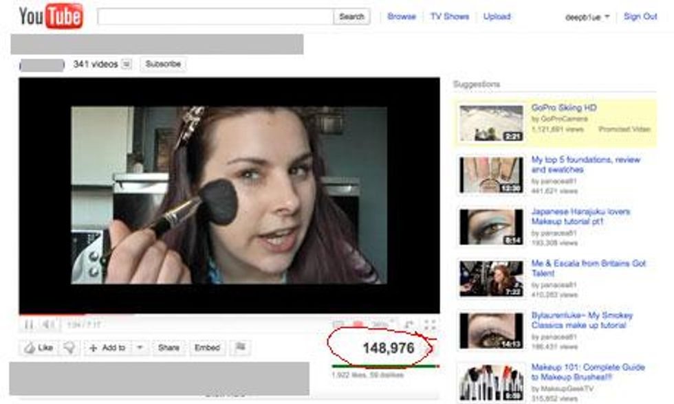Open the GoPro Skiing HD thumbnail
The height and width of the screenshot is (404, 674).
pyautogui.click(x=491, y=123)
